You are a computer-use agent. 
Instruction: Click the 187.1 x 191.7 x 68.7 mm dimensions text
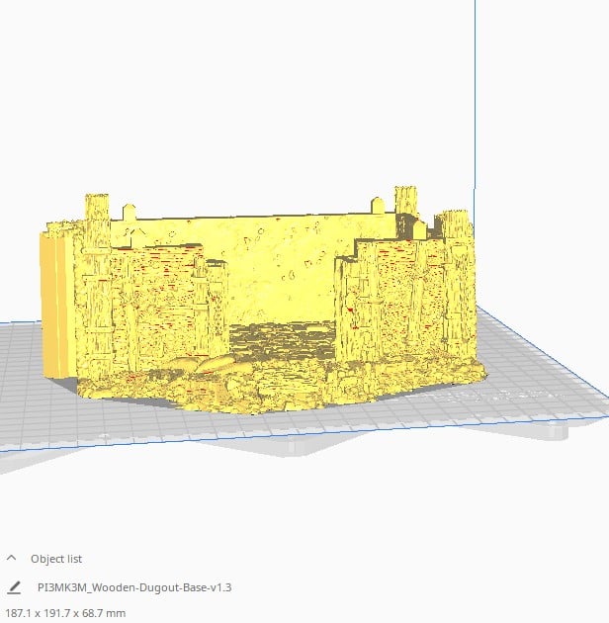pyautogui.click(x=65, y=613)
